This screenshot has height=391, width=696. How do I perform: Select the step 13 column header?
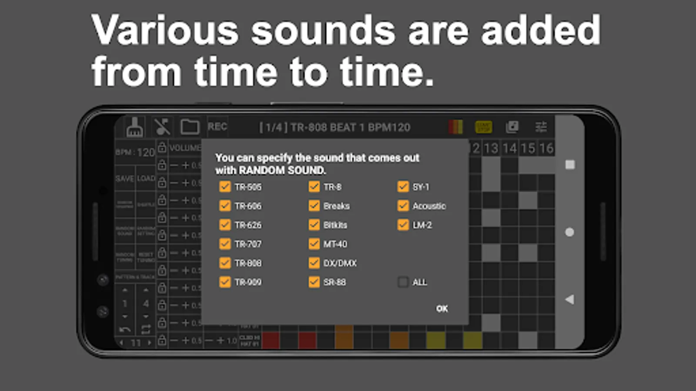(x=491, y=148)
